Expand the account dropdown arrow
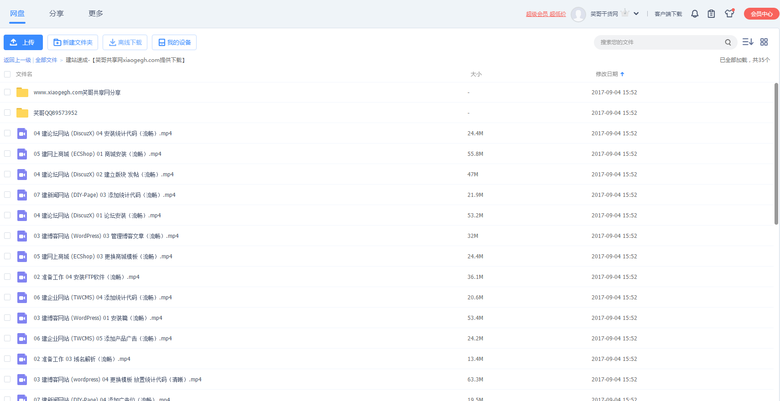The width and height of the screenshot is (780, 401). (636, 14)
